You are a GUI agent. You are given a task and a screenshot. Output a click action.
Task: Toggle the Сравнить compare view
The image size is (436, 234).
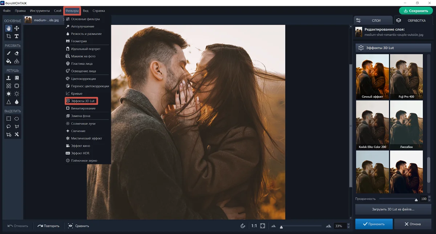click(78, 226)
